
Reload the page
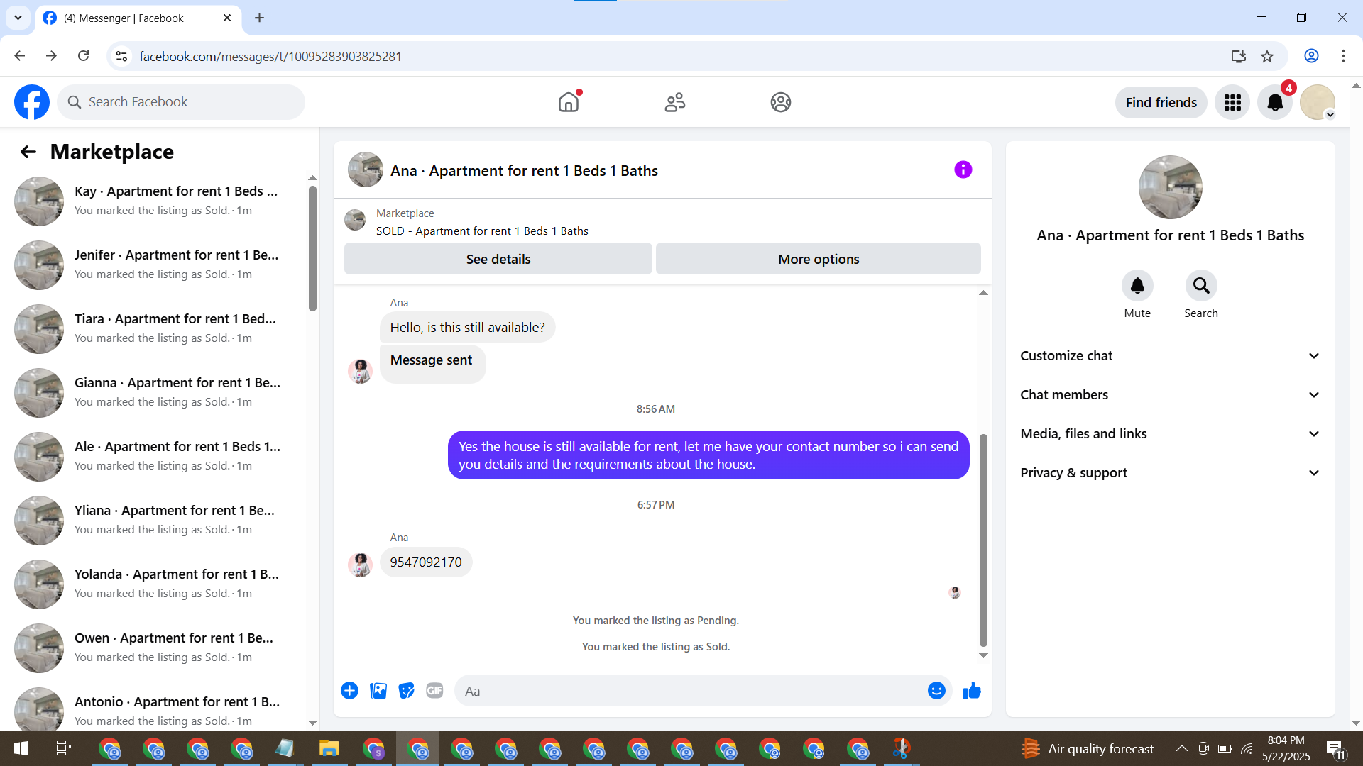83,56
